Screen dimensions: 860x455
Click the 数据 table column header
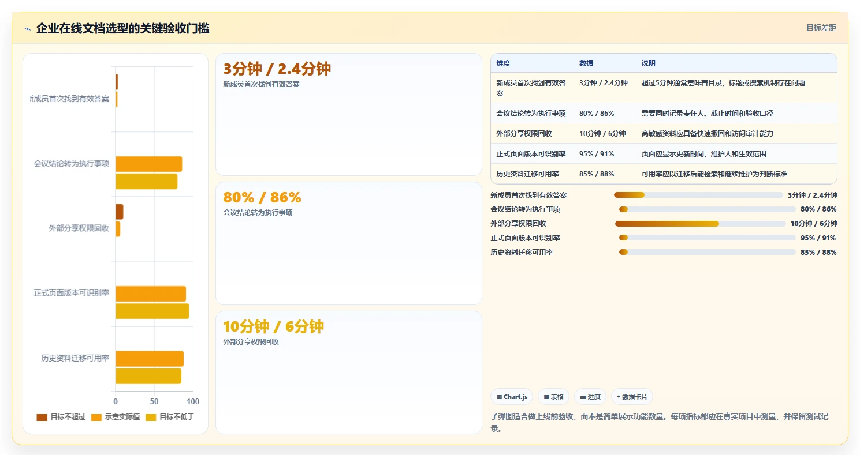pyautogui.click(x=586, y=63)
